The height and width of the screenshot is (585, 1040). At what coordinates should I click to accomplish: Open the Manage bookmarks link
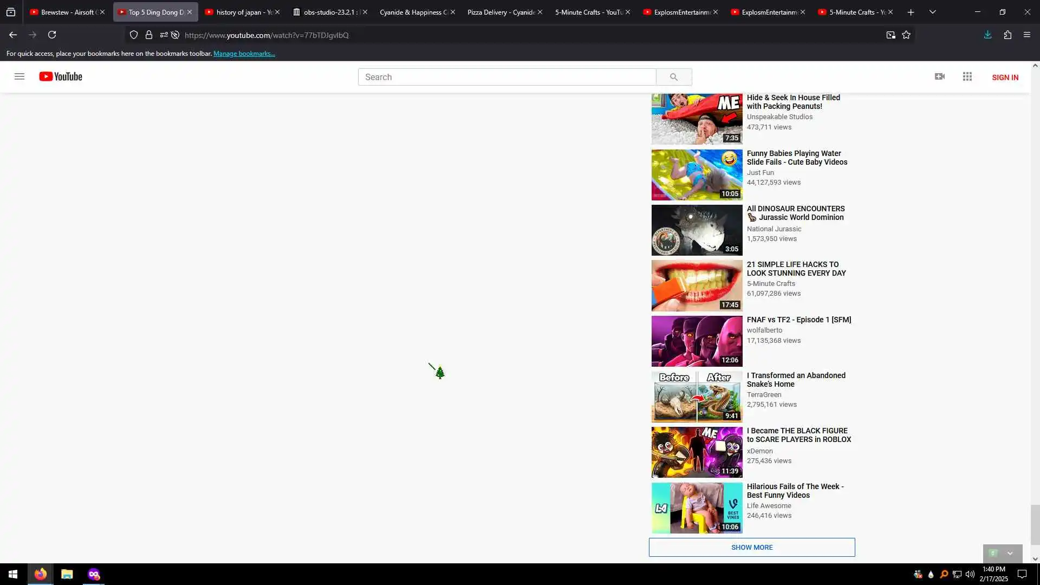tap(244, 54)
